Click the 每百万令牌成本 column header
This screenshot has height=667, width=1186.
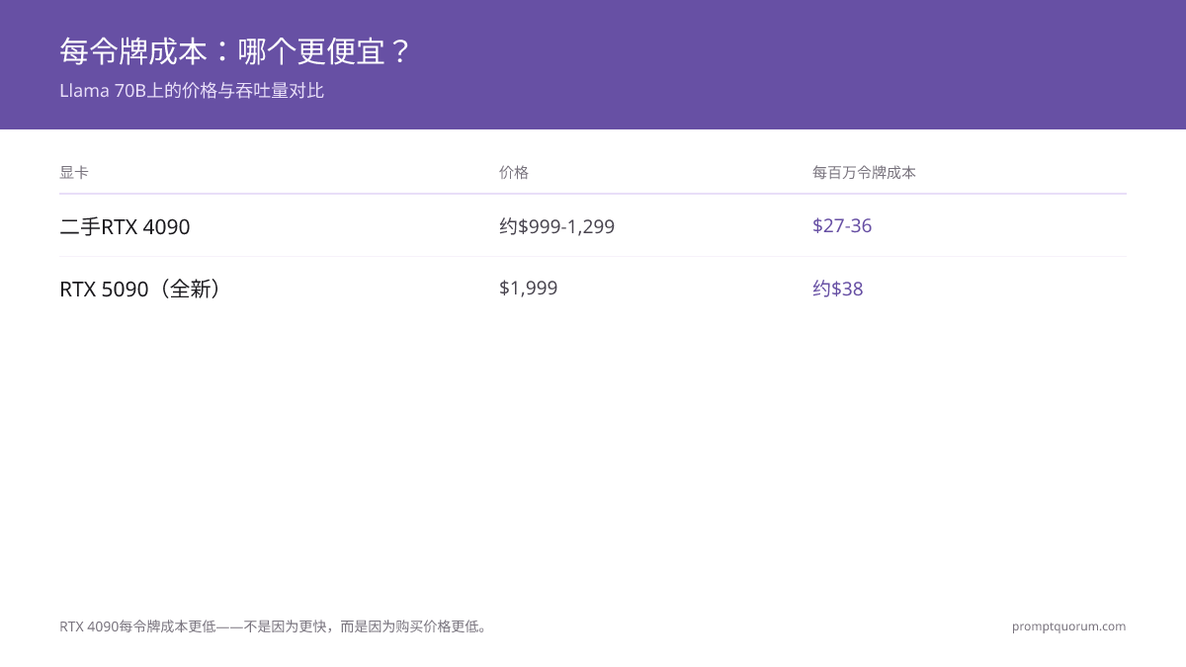click(x=864, y=172)
